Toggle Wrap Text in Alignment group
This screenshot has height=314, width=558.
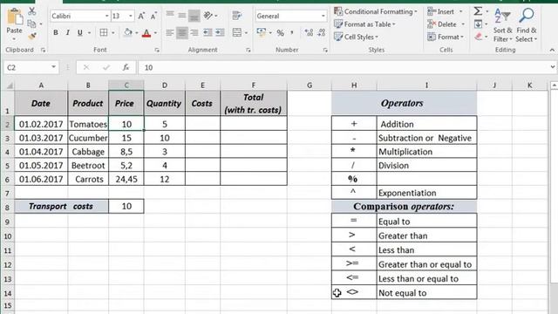coord(236,16)
